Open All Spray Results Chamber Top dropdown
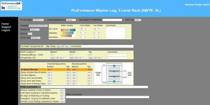 [x=69, y=70]
